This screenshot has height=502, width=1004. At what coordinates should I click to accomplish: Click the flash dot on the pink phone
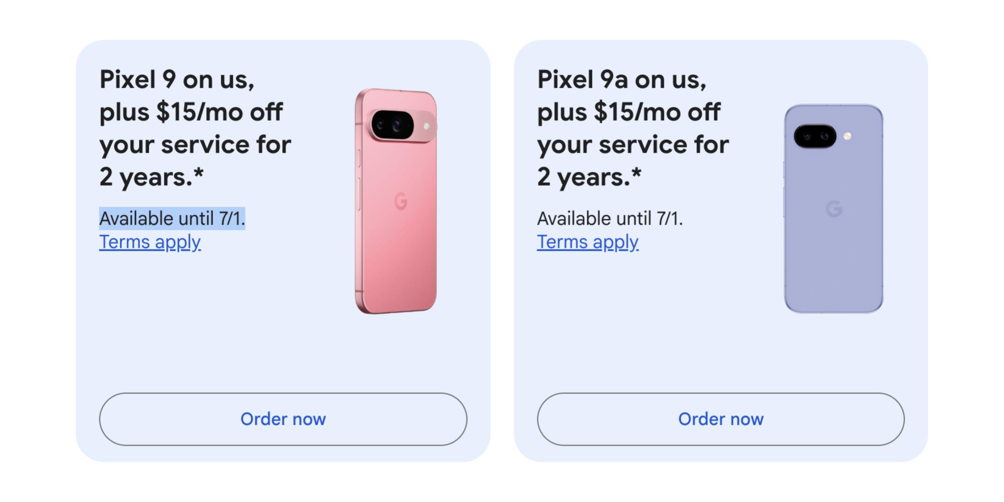pos(426,127)
